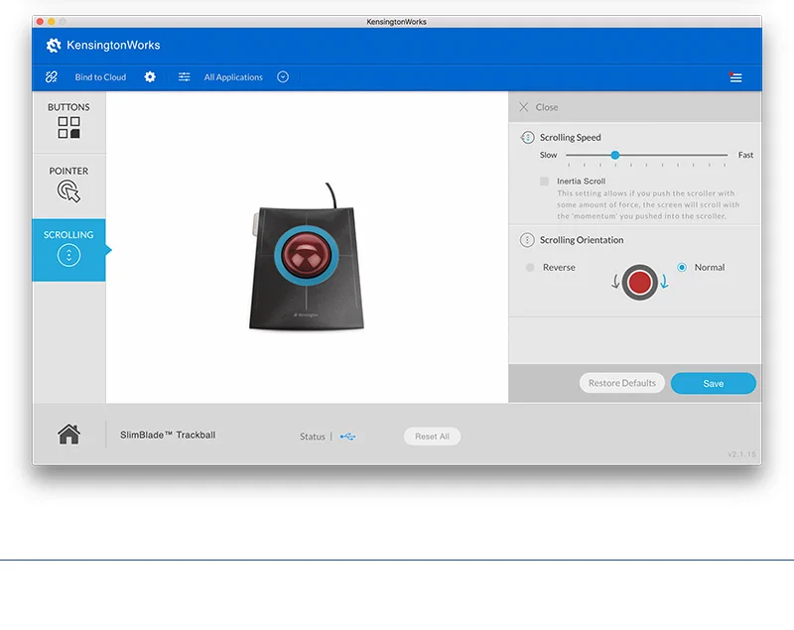This screenshot has width=794, height=630.
Task: Open Bind to Cloud
Action: [x=100, y=77]
